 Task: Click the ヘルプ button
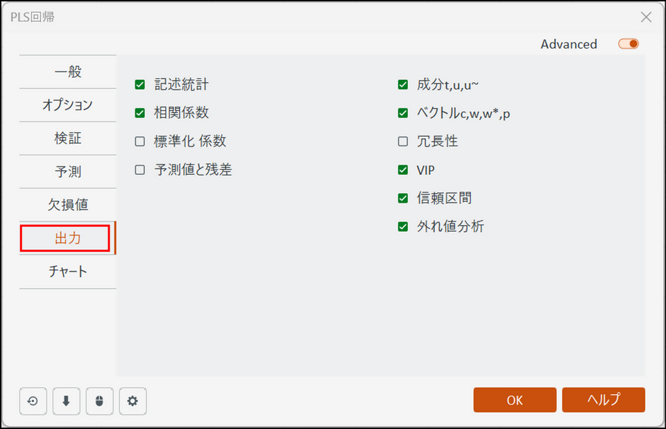[604, 400]
